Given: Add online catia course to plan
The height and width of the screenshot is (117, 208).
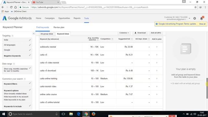Looking at the screenshot, I should 157,94.
